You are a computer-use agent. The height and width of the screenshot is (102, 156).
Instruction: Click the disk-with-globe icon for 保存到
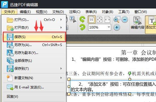10,69
